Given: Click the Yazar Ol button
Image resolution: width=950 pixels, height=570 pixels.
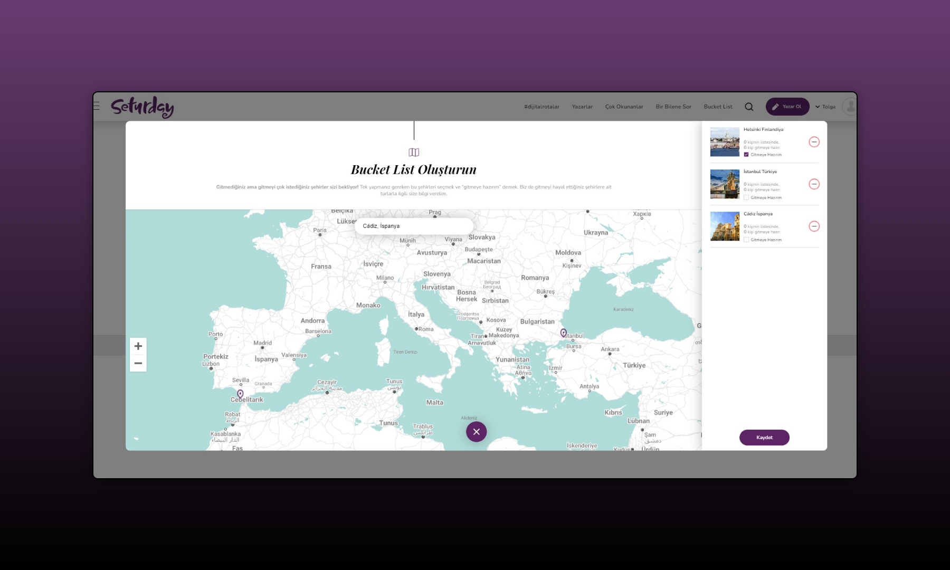Looking at the screenshot, I should click(787, 107).
